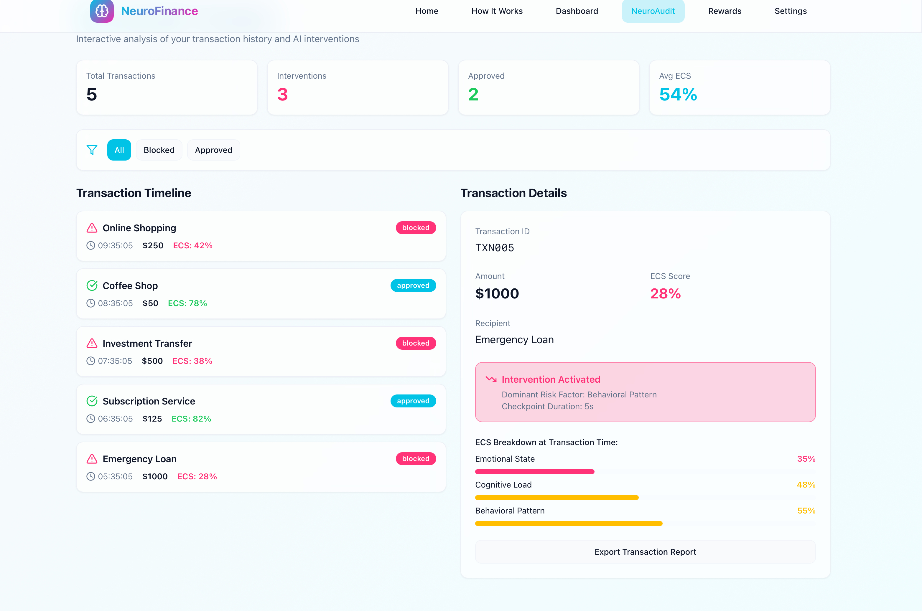922x611 pixels.
Task: Click Emergency Loan warning triangle icon
Action: (x=92, y=459)
